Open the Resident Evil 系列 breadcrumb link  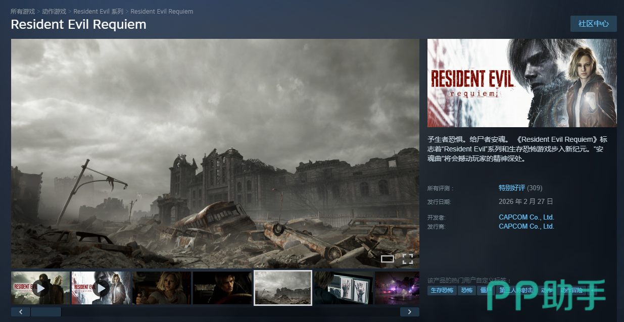point(98,11)
